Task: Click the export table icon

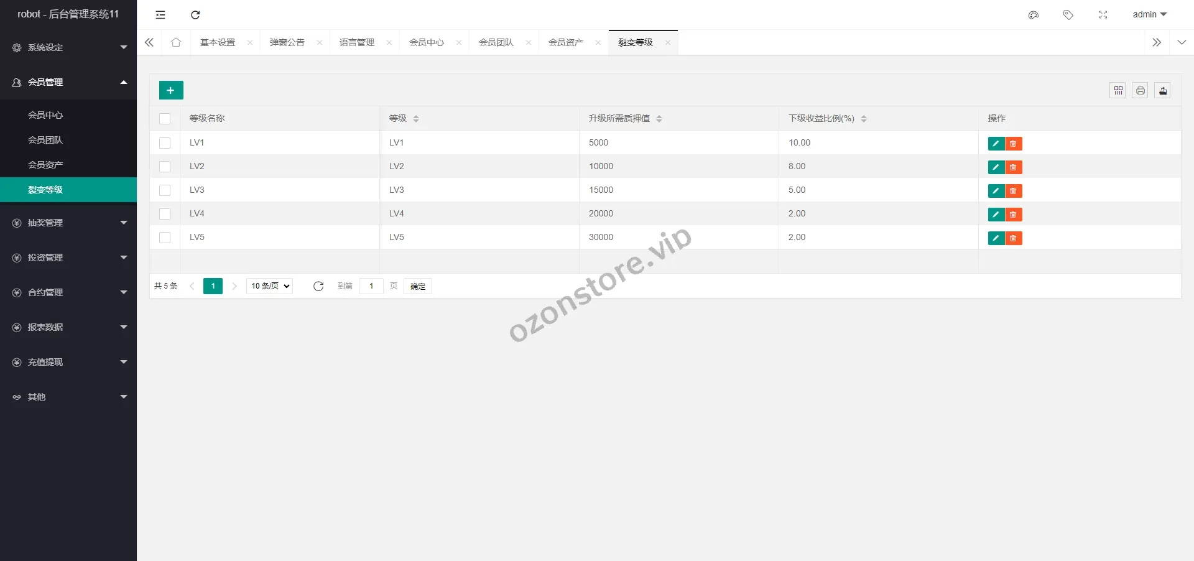Action: (1162, 91)
